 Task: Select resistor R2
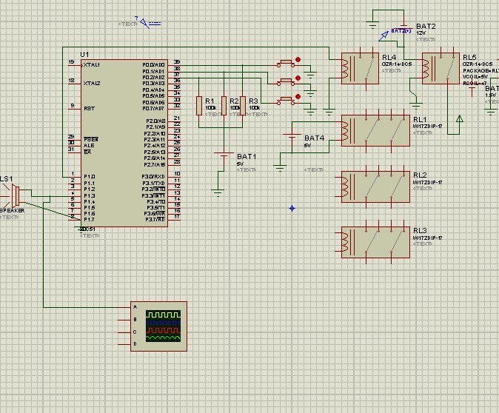click(x=223, y=105)
